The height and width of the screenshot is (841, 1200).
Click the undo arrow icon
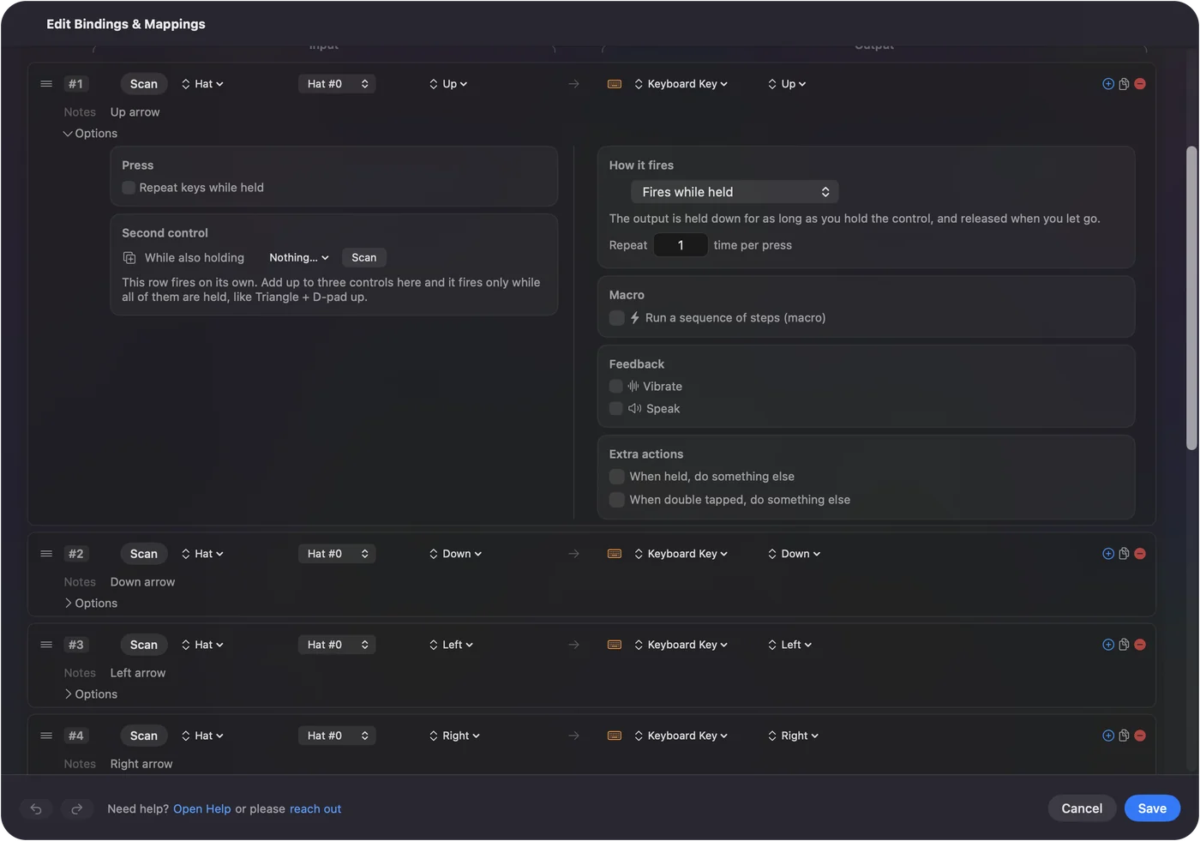[x=36, y=808]
